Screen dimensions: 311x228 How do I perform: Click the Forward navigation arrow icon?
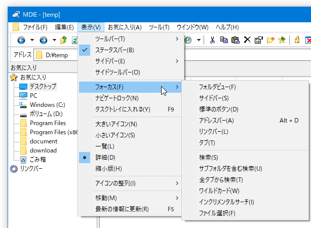[x=44, y=40]
